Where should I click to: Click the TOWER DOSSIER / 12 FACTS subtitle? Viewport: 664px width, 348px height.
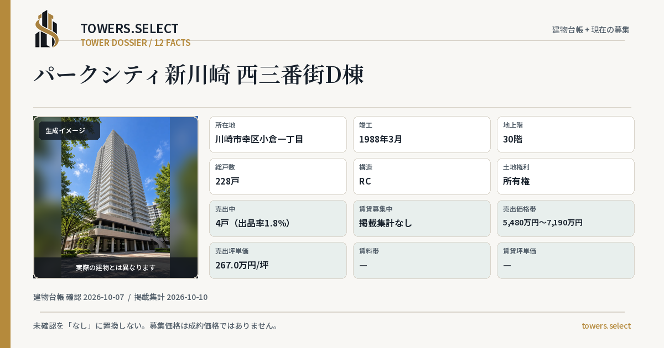136,43
